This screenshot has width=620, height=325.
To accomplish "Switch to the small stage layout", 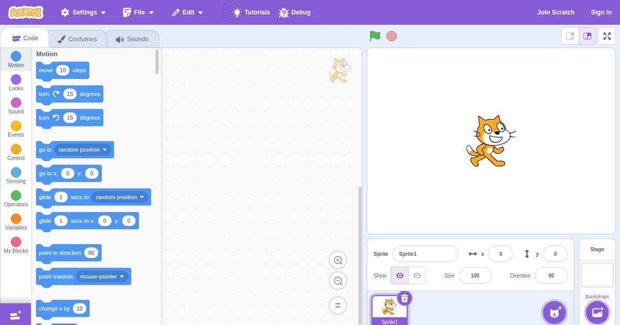I will (570, 36).
